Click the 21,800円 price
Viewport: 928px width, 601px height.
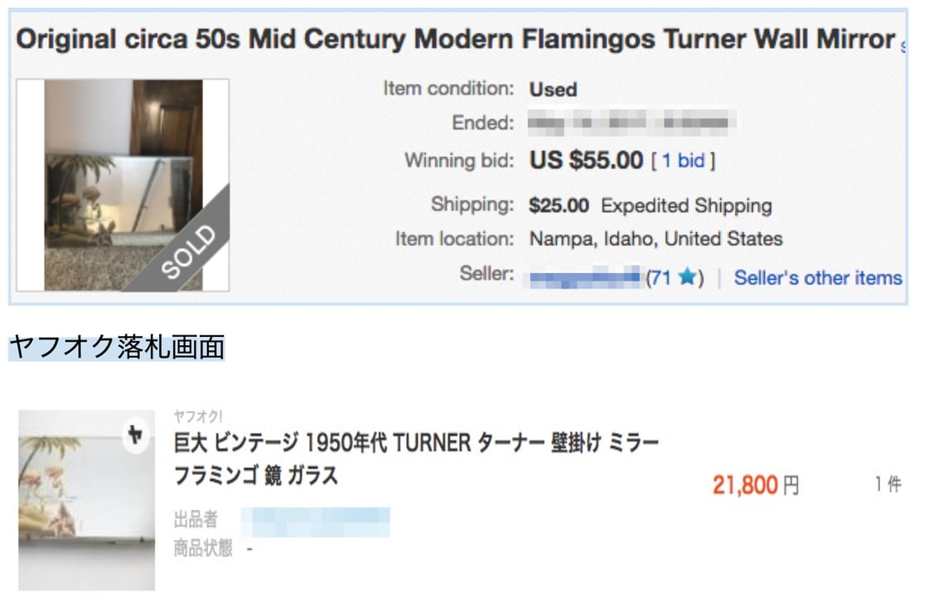tap(756, 485)
